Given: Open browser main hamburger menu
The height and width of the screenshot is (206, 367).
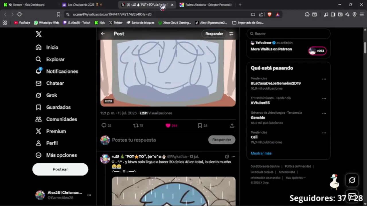Looking at the screenshot, I should click(x=362, y=14).
